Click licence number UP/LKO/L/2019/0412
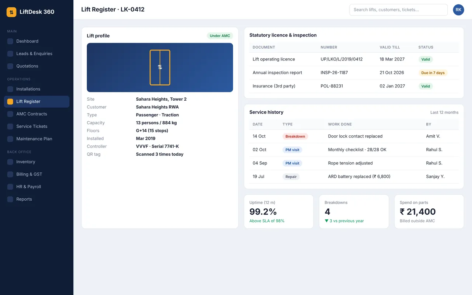The height and width of the screenshot is (295, 472). (341, 59)
